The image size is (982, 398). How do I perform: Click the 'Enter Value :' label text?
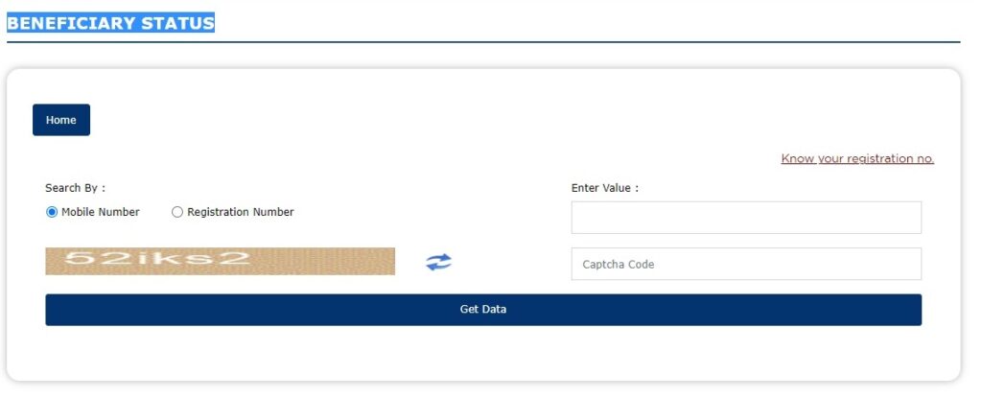(604, 188)
